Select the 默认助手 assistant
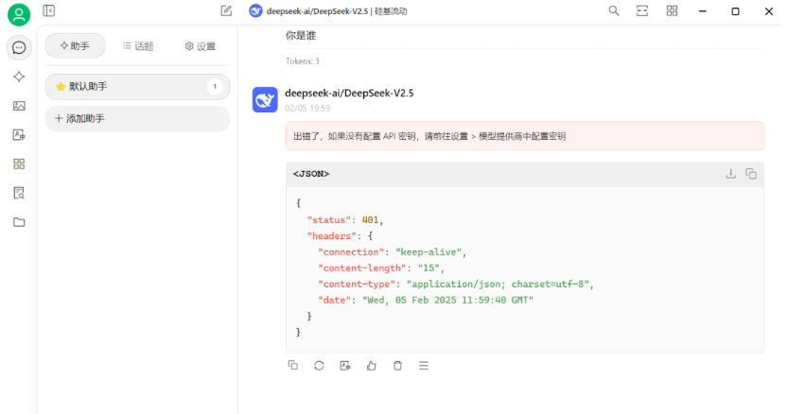This screenshot has height=414, width=788. pos(138,86)
